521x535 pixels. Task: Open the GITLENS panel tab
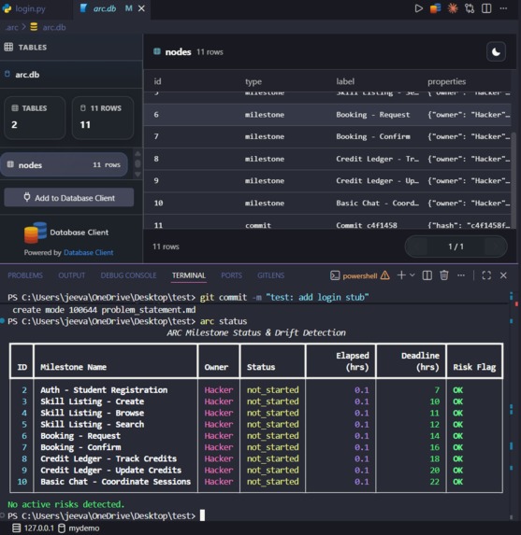270,275
